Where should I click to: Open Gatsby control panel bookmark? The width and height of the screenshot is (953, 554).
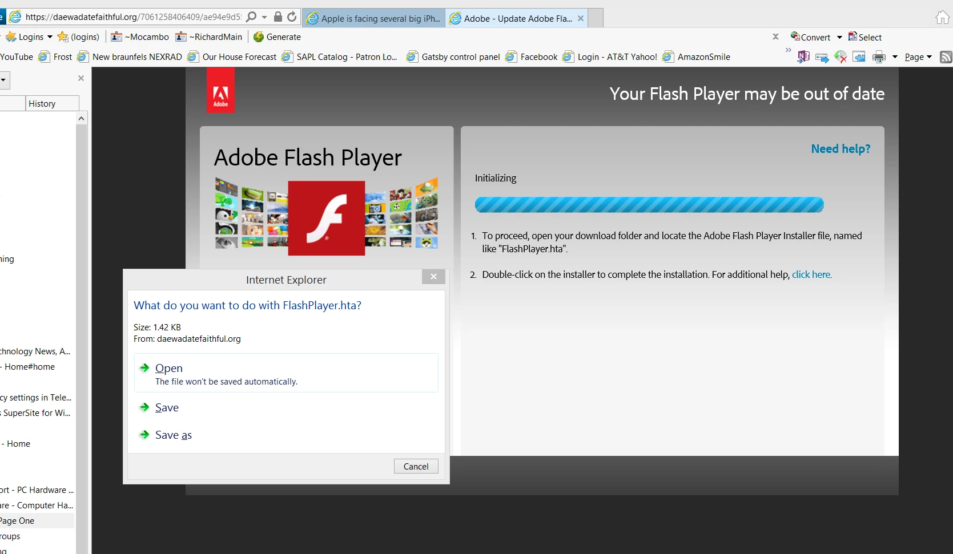pos(453,57)
